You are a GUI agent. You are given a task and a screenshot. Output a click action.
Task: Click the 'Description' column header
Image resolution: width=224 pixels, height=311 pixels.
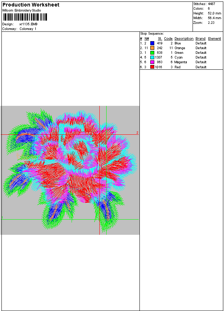pyautogui.click(x=184, y=39)
